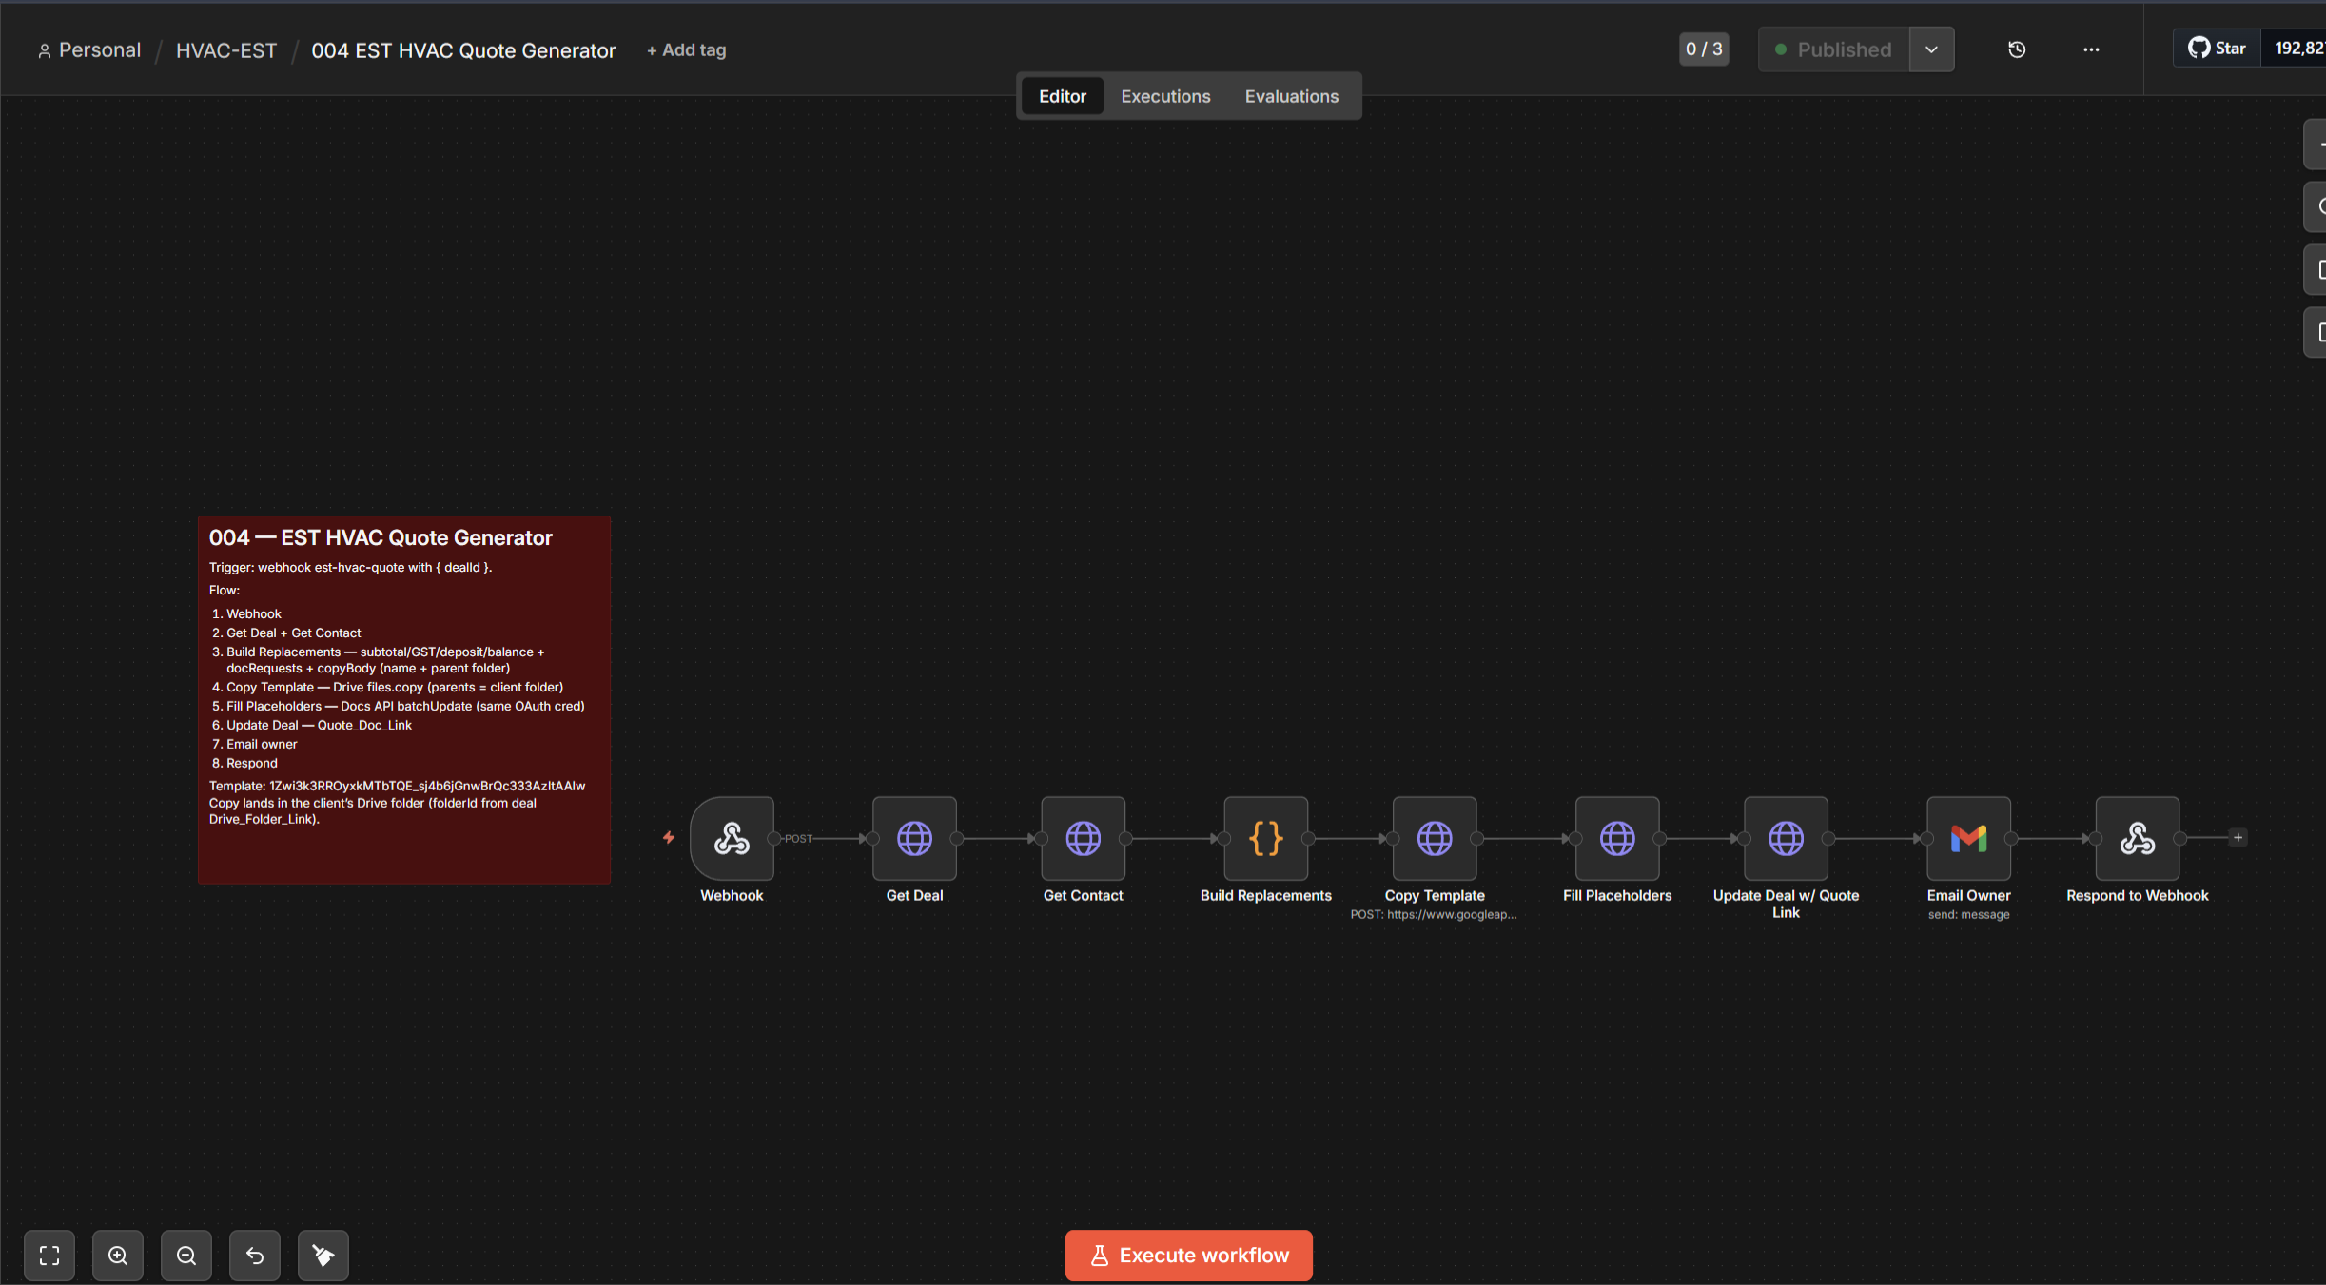
Task: Expand the Published dropdown arrow
Action: [1931, 49]
